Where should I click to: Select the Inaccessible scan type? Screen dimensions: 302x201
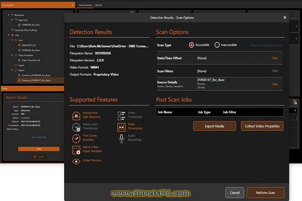point(217,45)
